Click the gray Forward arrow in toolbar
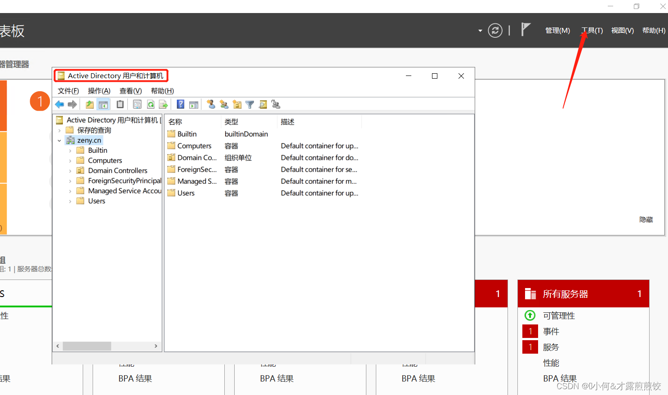 (x=72, y=105)
